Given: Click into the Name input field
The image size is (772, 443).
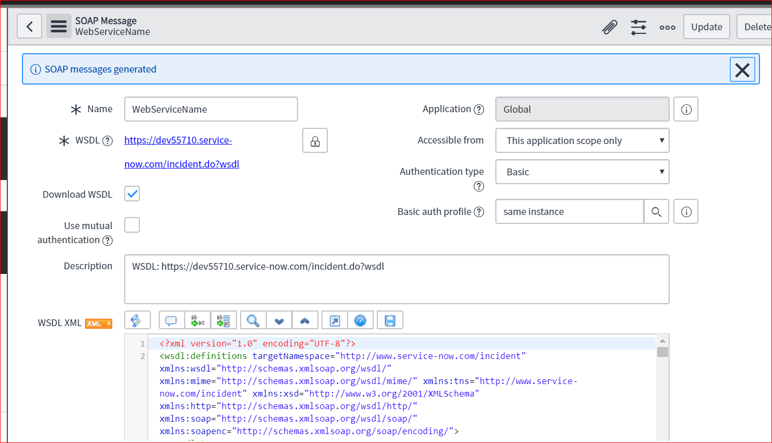Looking at the screenshot, I should click(x=211, y=110).
